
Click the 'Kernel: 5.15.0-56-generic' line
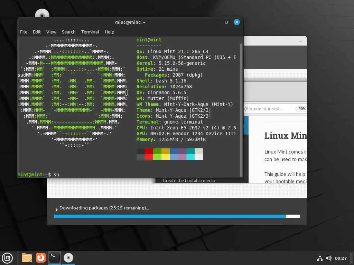point(171,63)
